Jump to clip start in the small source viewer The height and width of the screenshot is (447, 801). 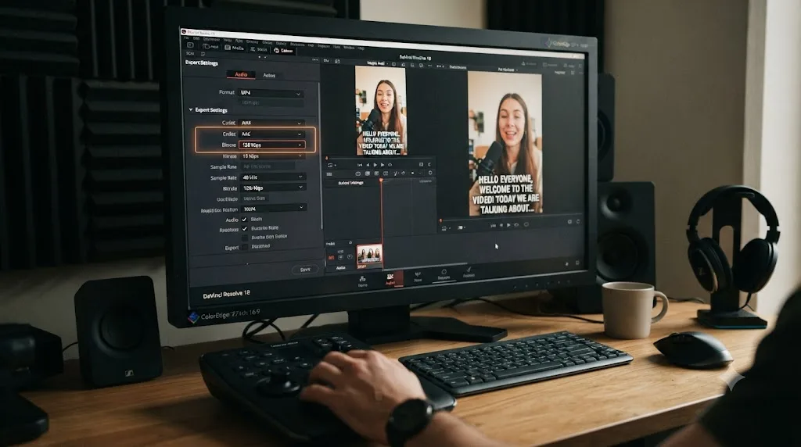(x=360, y=165)
